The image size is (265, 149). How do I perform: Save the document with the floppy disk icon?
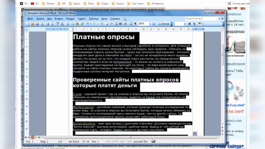[x=37, y=24]
